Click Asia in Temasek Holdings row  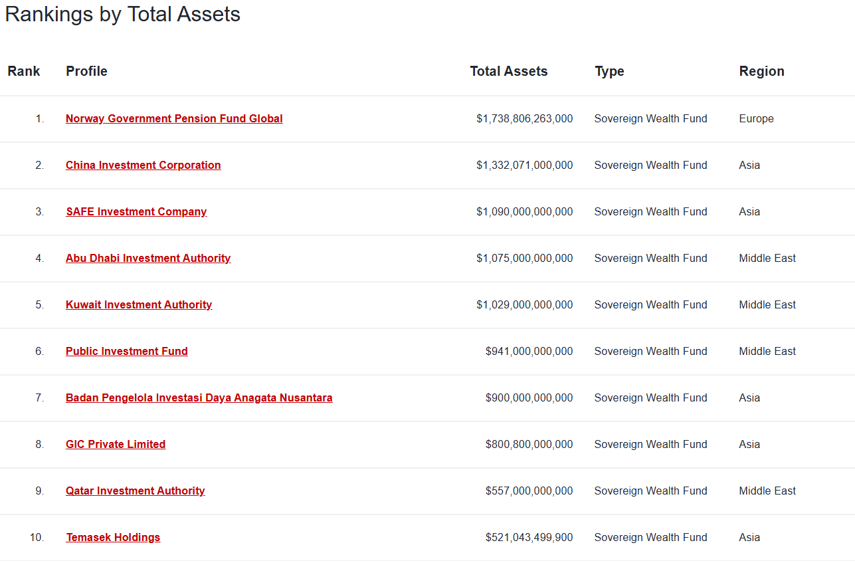pyautogui.click(x=749, y=537)
